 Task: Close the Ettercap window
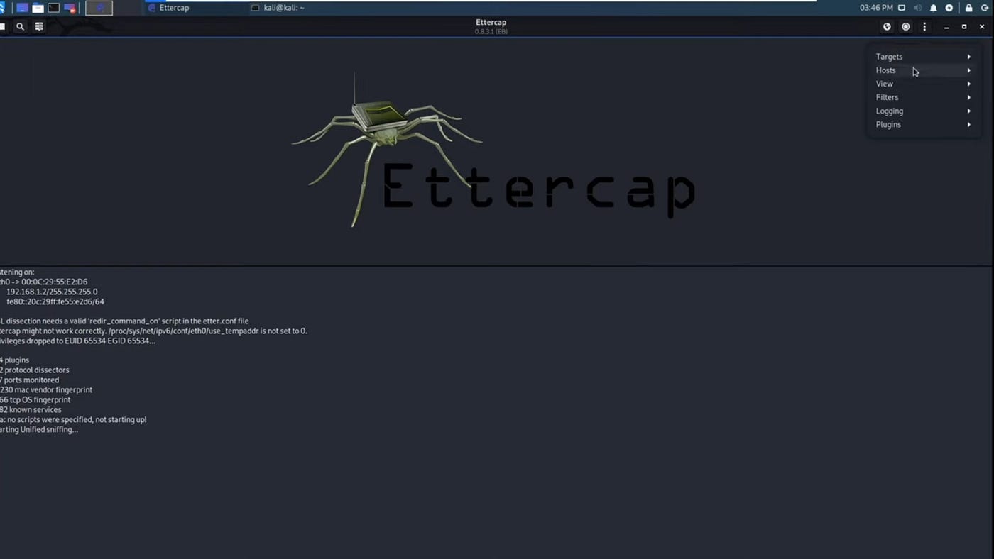click(x=982, y=27)
